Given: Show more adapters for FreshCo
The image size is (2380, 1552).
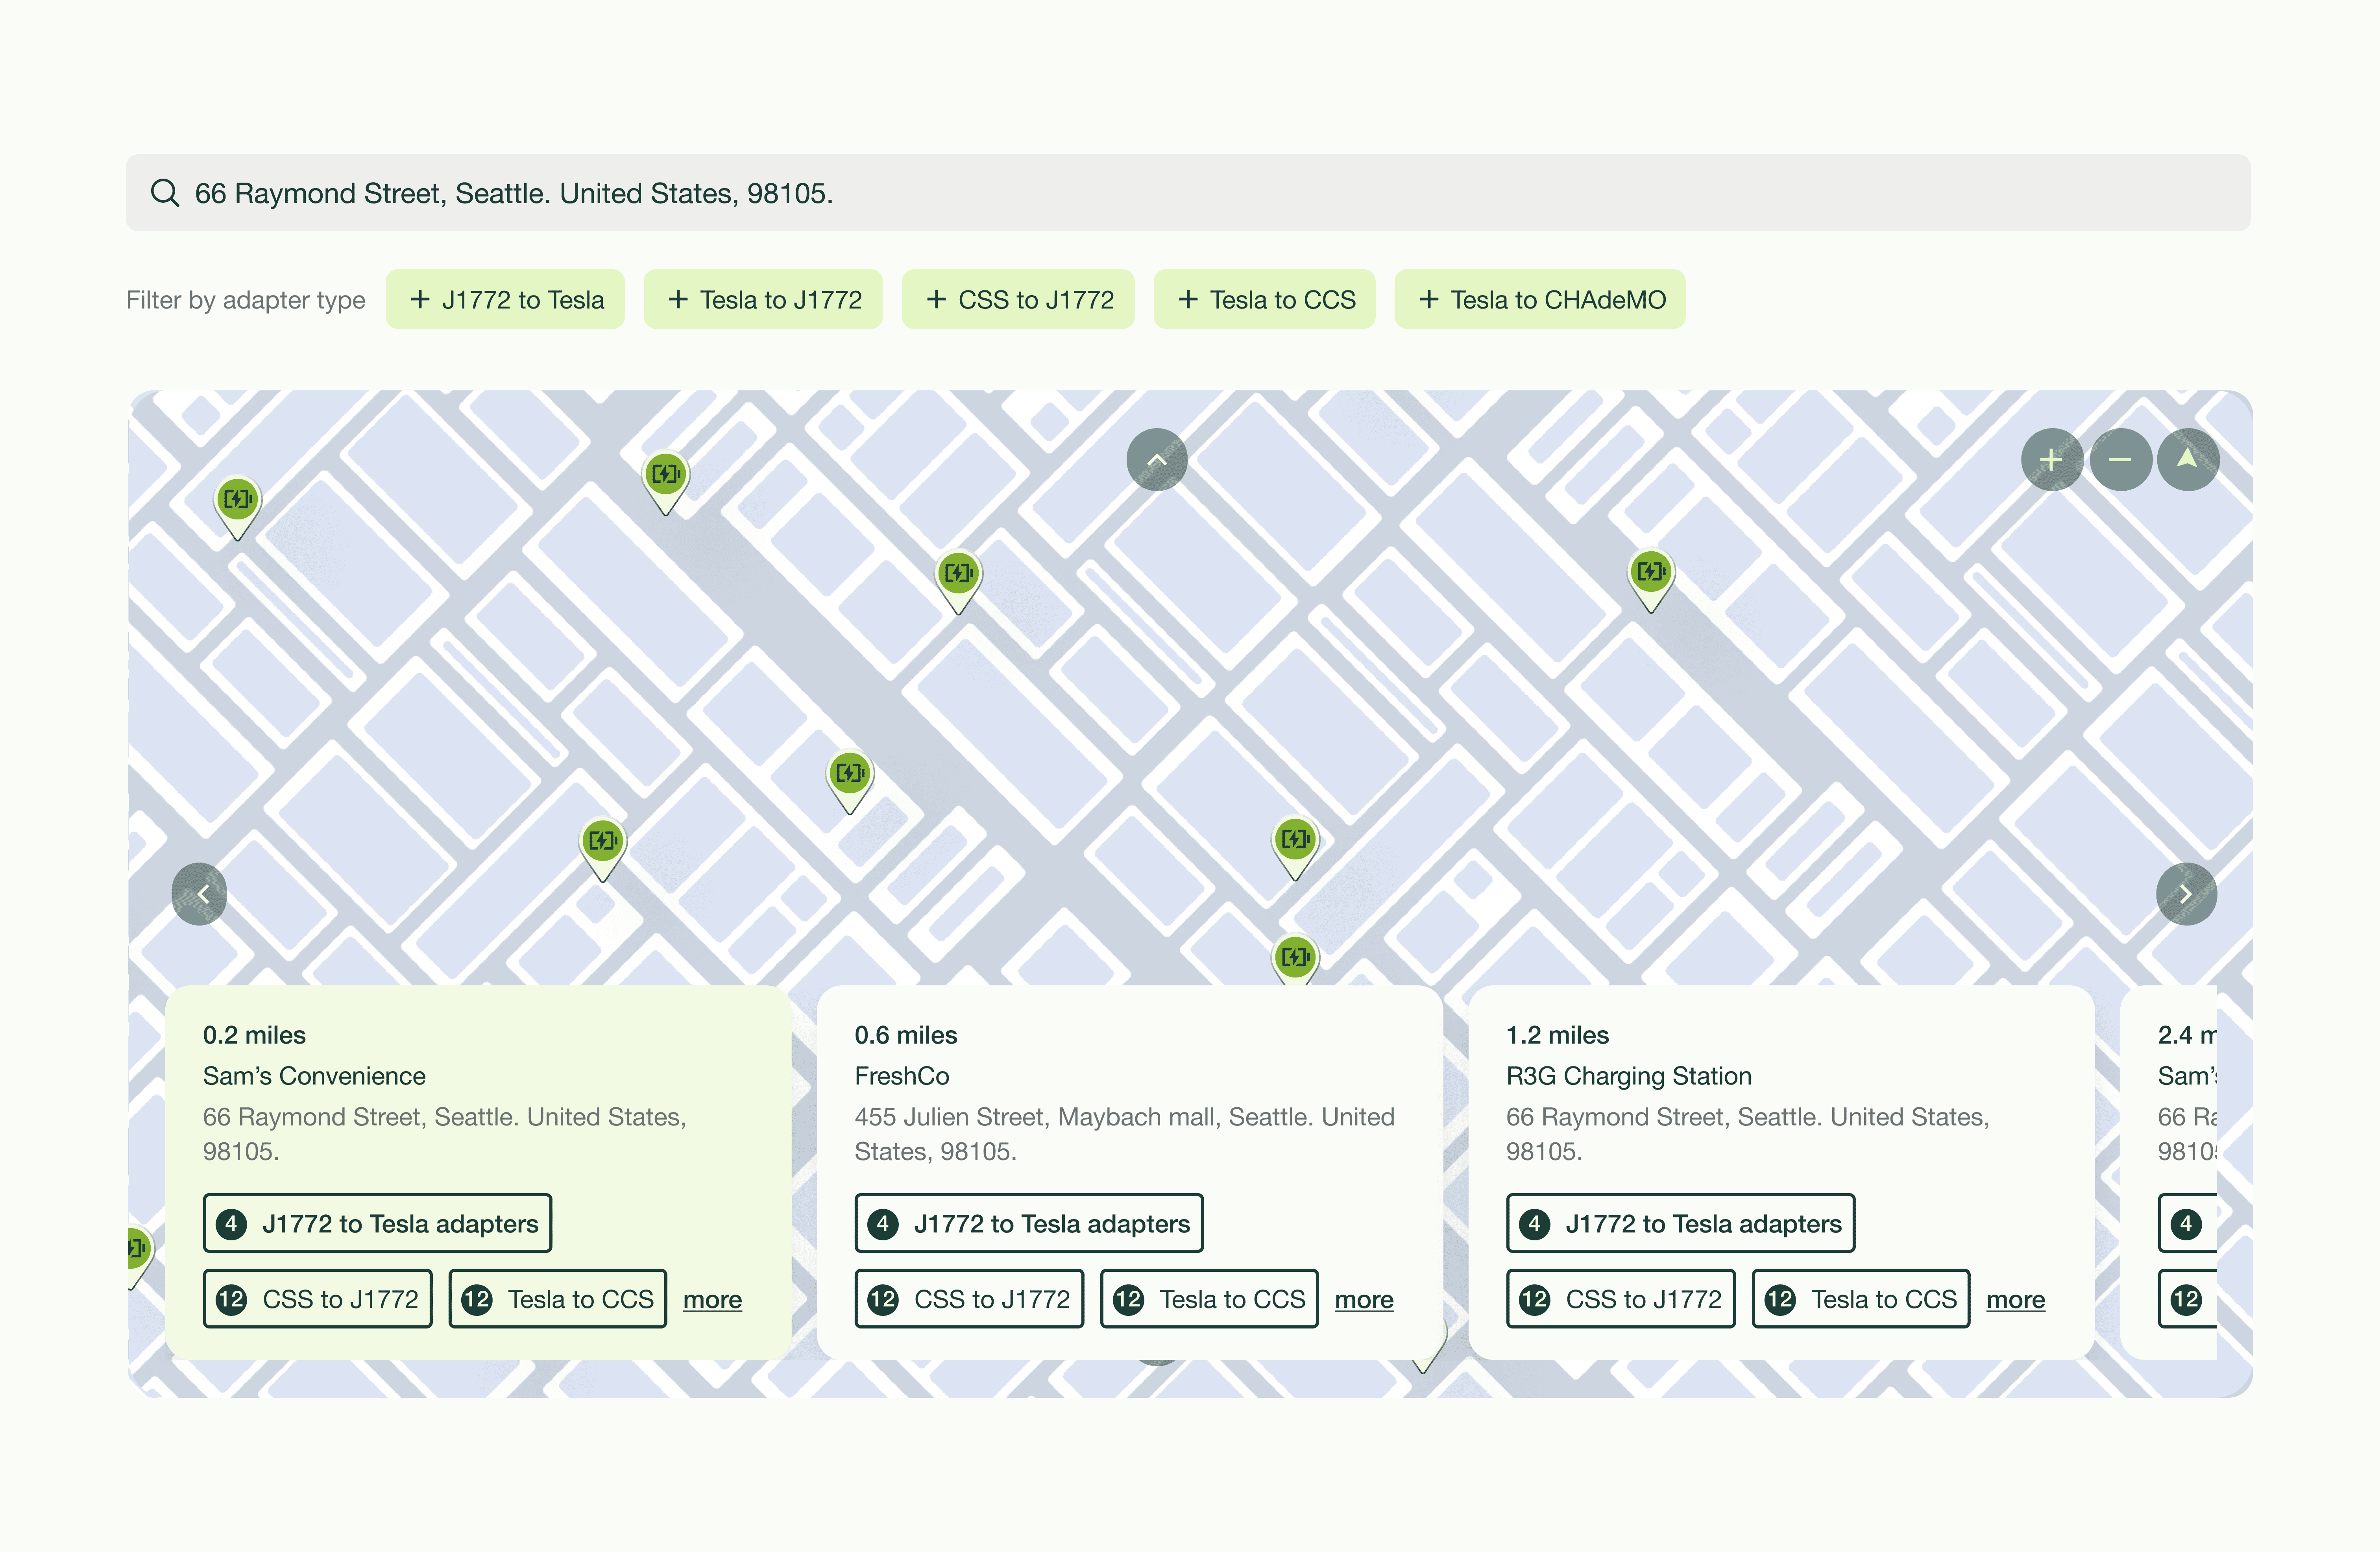Looking at the screenshot, I should click(x=1363, y=1299).
